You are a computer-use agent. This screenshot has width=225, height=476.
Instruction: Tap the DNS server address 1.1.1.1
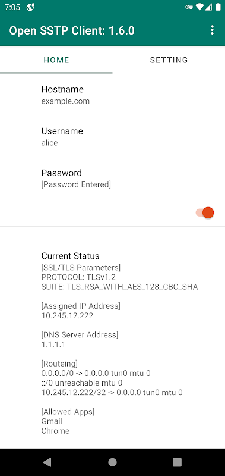coord(53,345)
